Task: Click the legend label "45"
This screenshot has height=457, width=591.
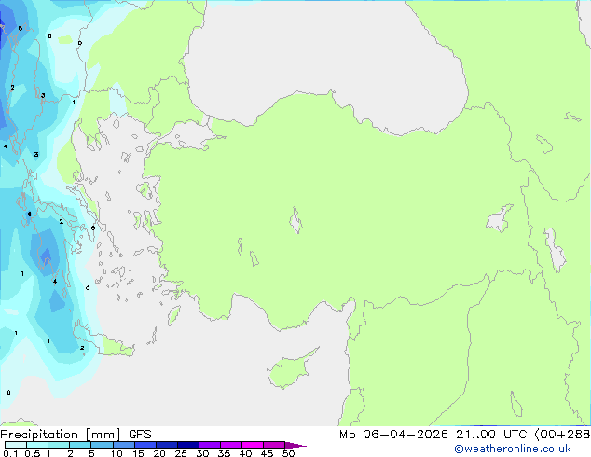Action: click(x=267, y=453)
